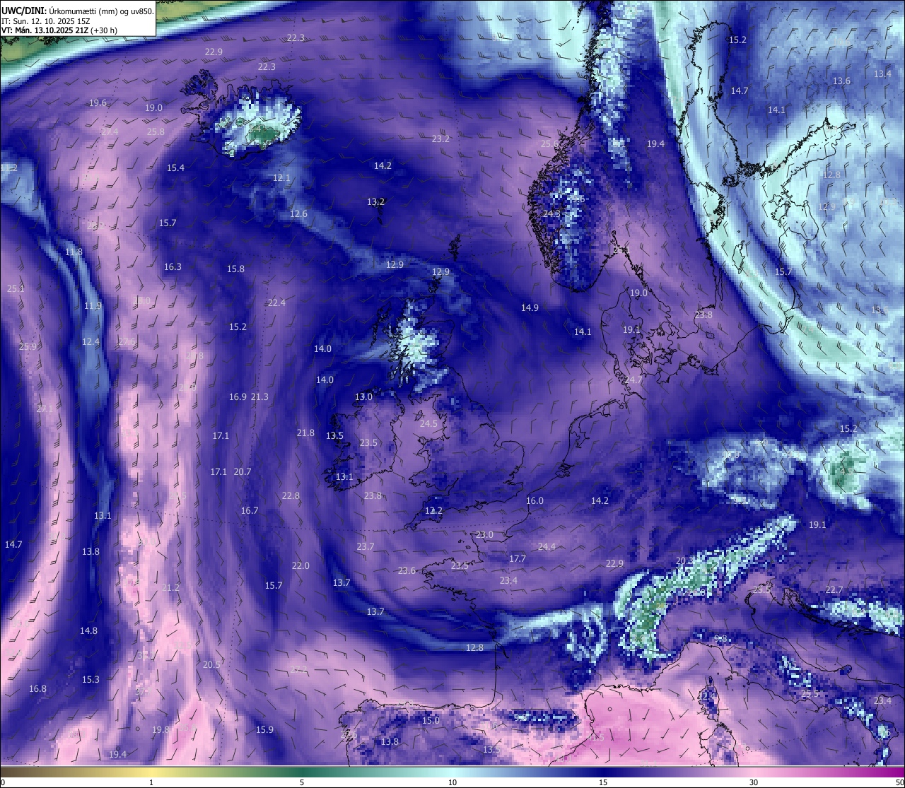This screenshot has height=788, width=905.
Task: Click the 24.7 value near Denmark
Action: click(x=633, y=380)
